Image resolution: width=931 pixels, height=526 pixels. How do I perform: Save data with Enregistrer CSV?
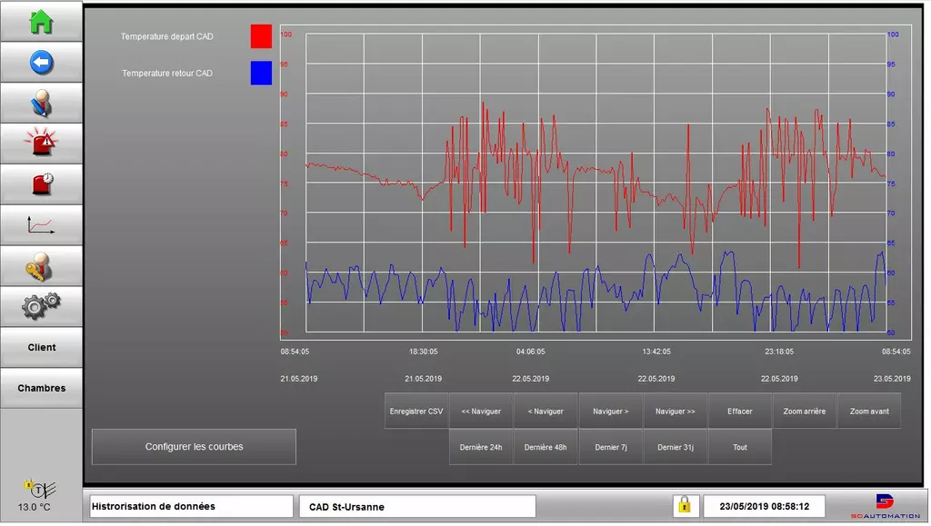[416, 412]
